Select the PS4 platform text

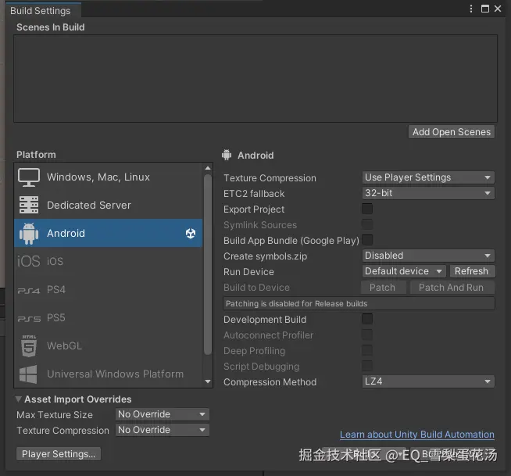pyautogui.click(x=56, y=289)
